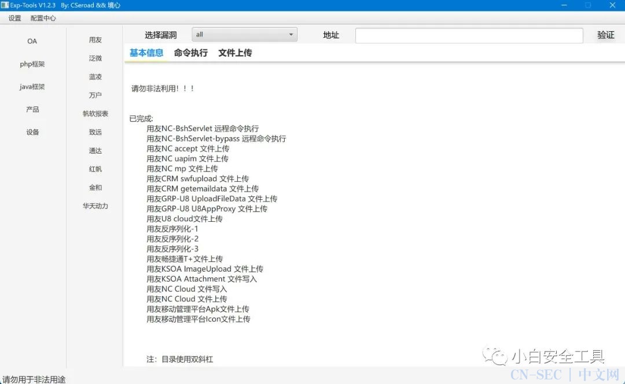Click the line 用友GRP-U8 U8AppProxy 文件上传

[207, 209]
